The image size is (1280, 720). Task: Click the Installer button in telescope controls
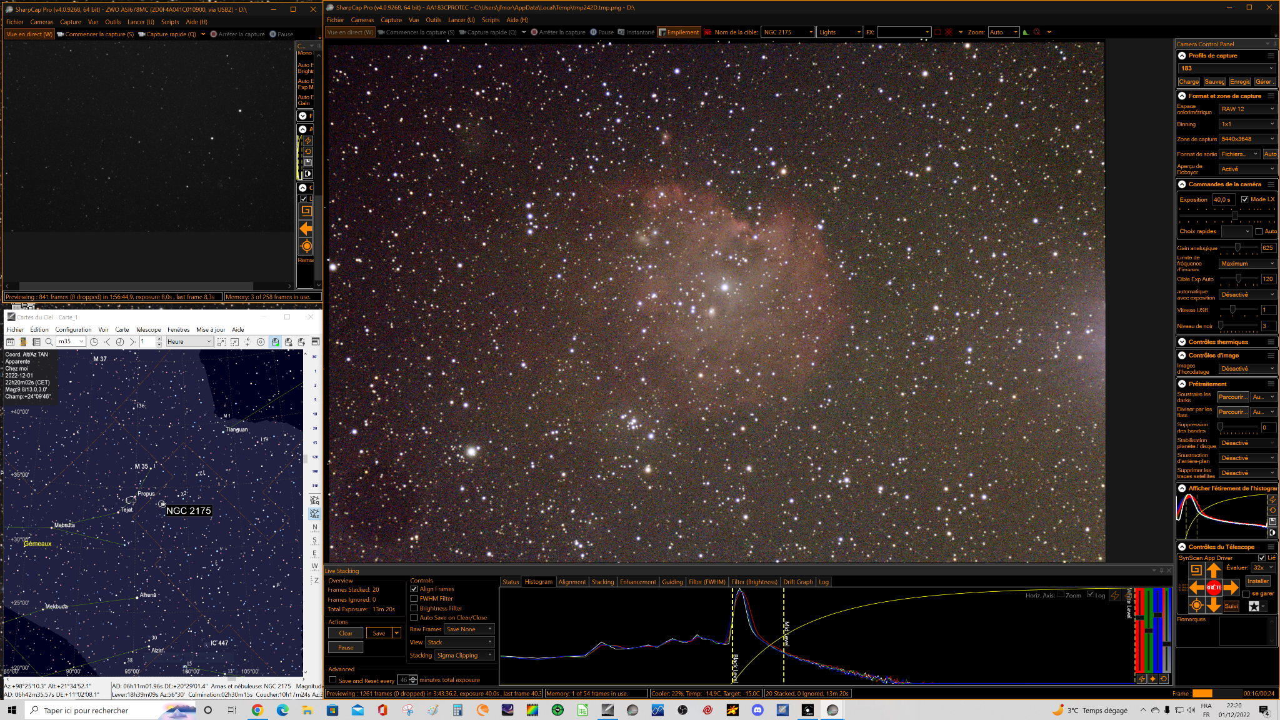coord(1257,581)
